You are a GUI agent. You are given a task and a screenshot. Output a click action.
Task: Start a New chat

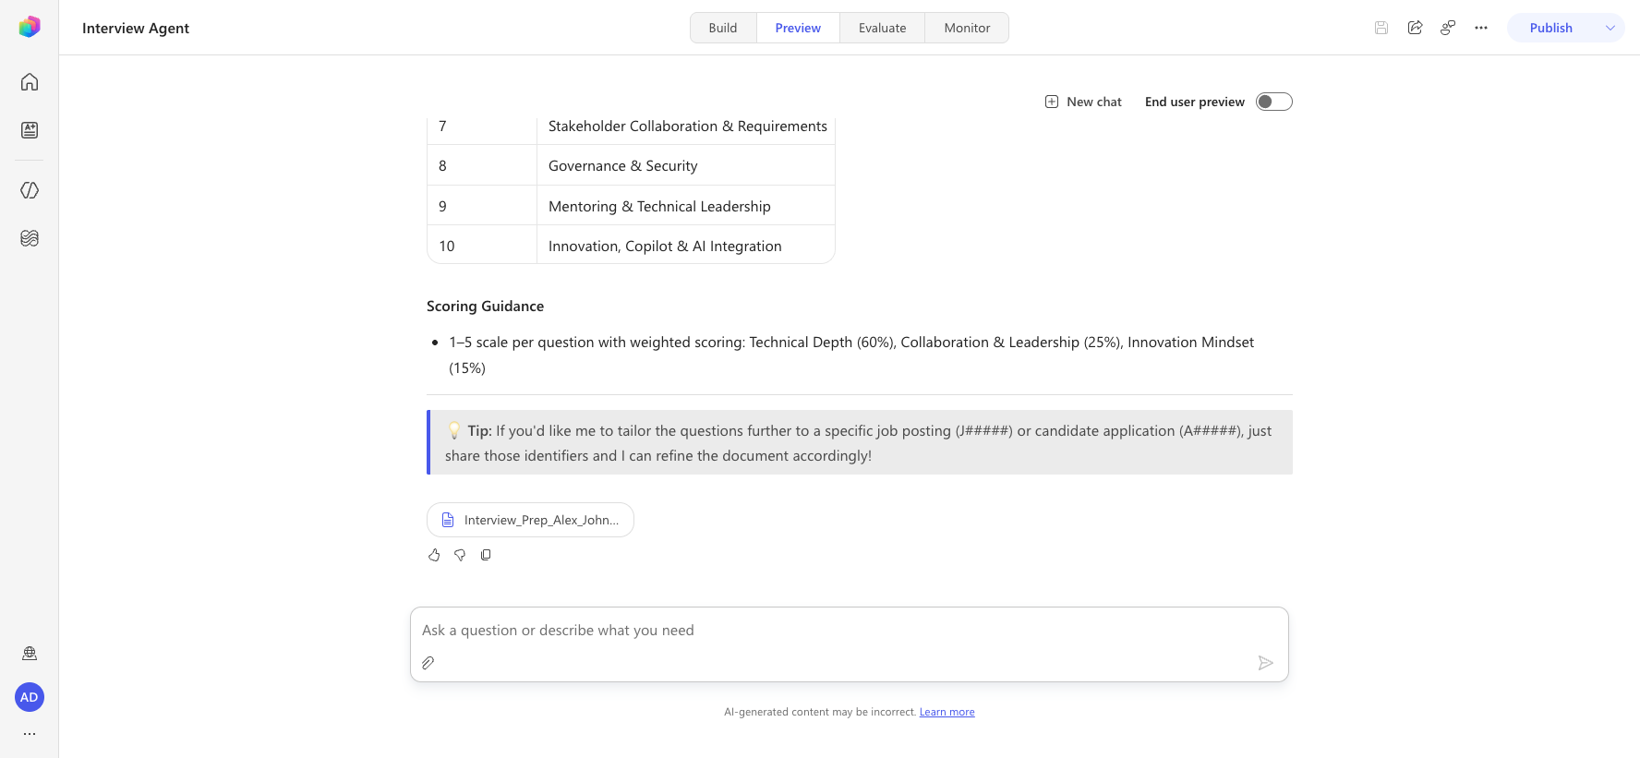(1083, 102)
